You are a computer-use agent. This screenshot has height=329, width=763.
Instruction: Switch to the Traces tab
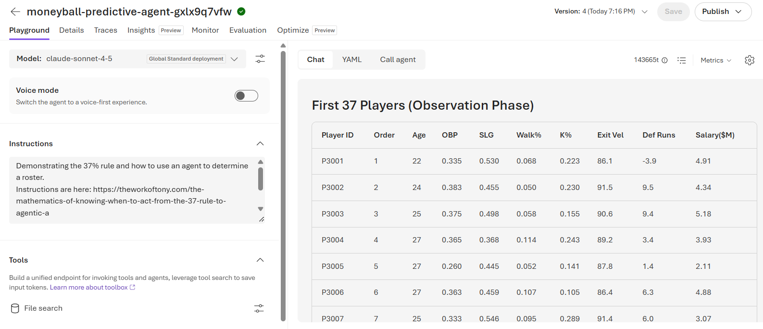[x=106, y=30]
